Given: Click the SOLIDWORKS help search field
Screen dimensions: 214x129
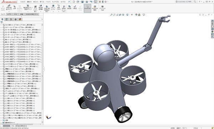Looking at the screenshot, I should pyautogui.click(x=186, y=2).
